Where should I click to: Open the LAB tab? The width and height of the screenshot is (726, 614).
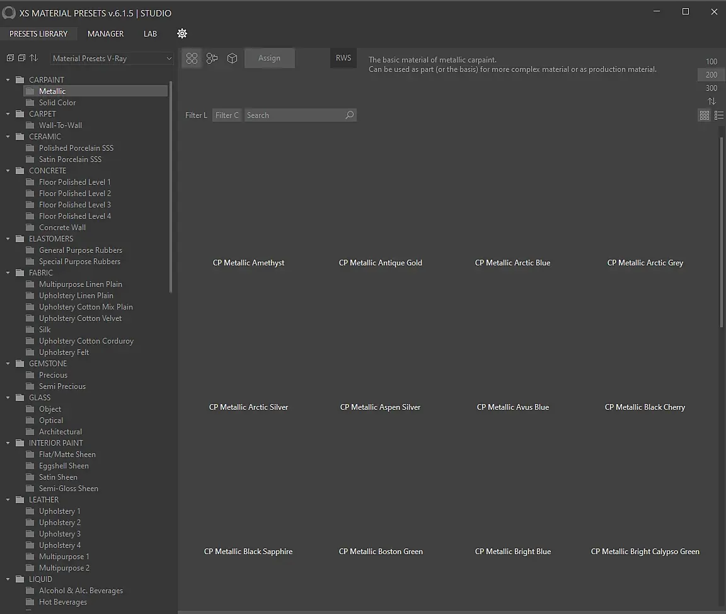pyautogui.click(x=150, y=34)
